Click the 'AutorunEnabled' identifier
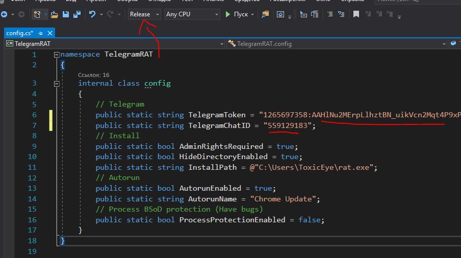Image resolution: width=461 pixels, height=258 pixels. tap(210, 188)
